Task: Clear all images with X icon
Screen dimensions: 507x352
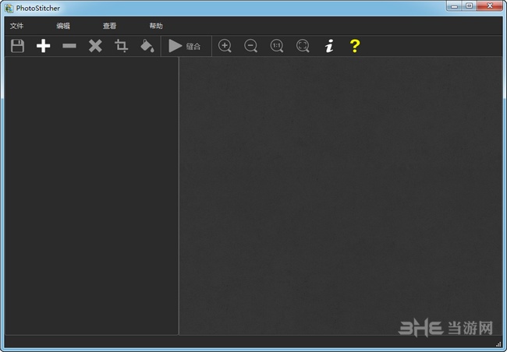Action: coord(95,46)
